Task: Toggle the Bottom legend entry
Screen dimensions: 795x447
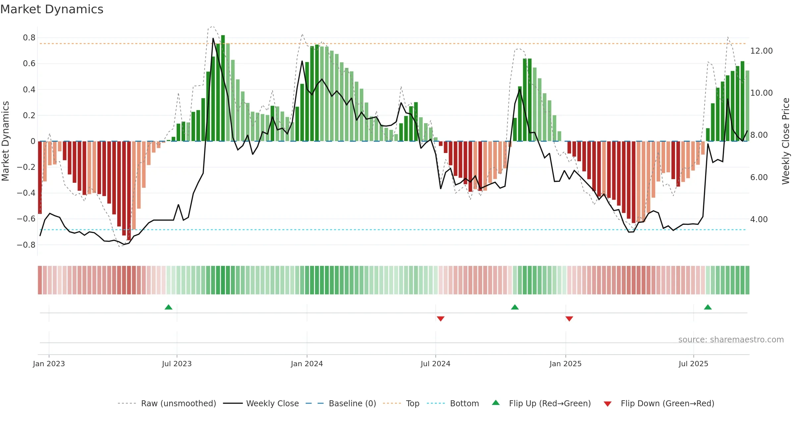Action: tap(453, 403)
